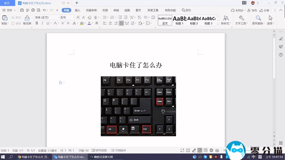Open the Text Tools (文字工具) wrench icon
This screenshot has width=285, height=160.
241,18
